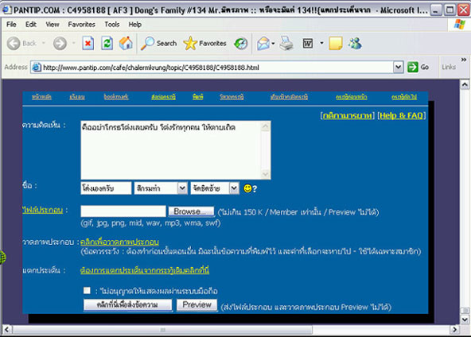This screenshot has width=471, height=337.
Task: Open the Tools menu
Action: click(111, 25)
